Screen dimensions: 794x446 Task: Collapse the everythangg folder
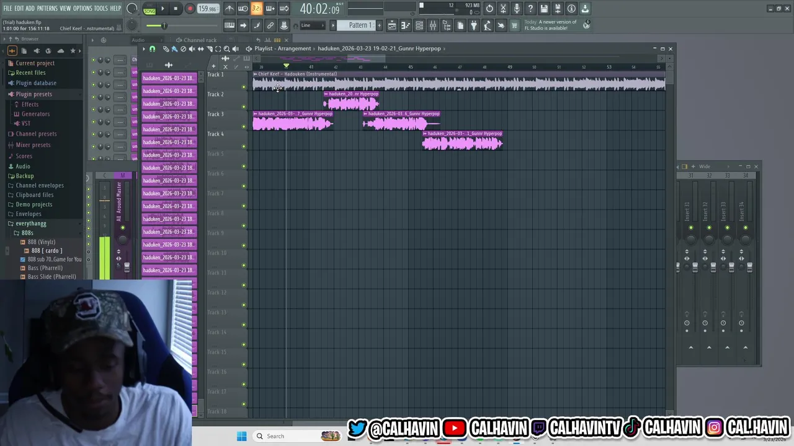click(x=30, y=224)
